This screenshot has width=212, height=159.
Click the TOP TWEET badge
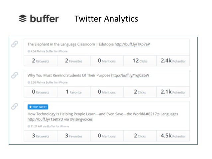[x=38, y=107]
